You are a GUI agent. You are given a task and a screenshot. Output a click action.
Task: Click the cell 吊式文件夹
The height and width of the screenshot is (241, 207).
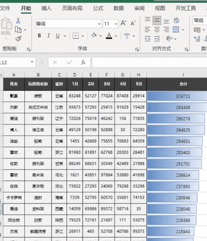tap(38, 107)
